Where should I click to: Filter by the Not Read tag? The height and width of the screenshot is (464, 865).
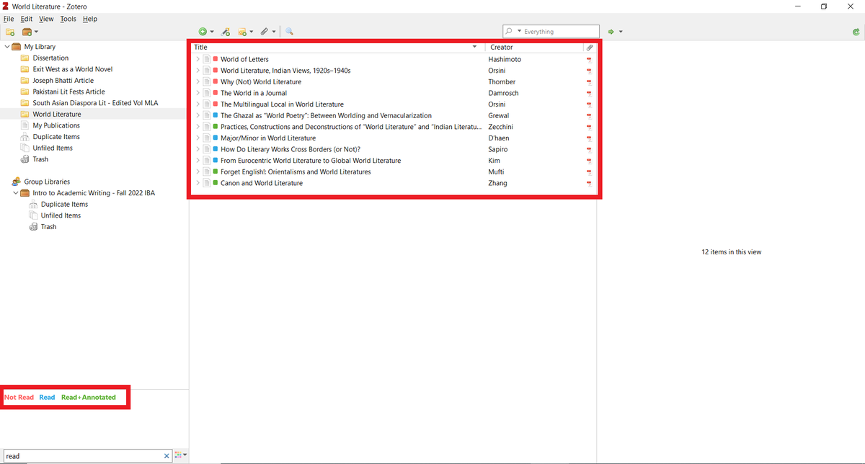19,397
